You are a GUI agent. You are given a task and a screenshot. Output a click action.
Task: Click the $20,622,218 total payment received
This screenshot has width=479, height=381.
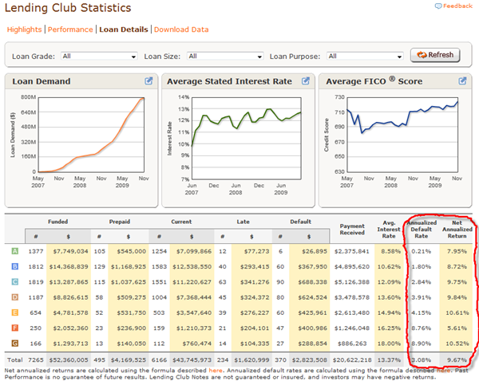352,359
